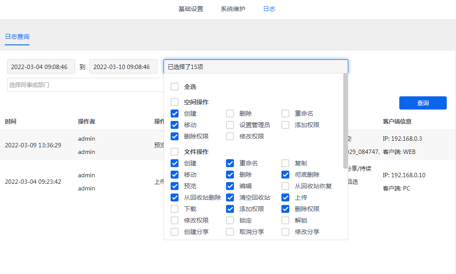This screenshot has height=274, width=456.
Task: Check the 创建分享 option
Action: coord(175,232)
